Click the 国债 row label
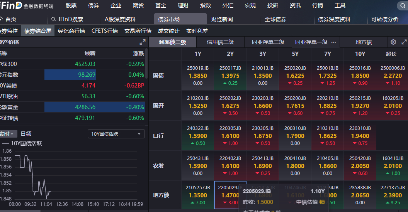The width and height of the screenshot is (408, 212). point(158,76)
